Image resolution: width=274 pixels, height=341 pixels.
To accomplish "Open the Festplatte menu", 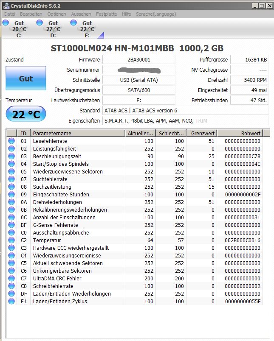I will 106,14.
